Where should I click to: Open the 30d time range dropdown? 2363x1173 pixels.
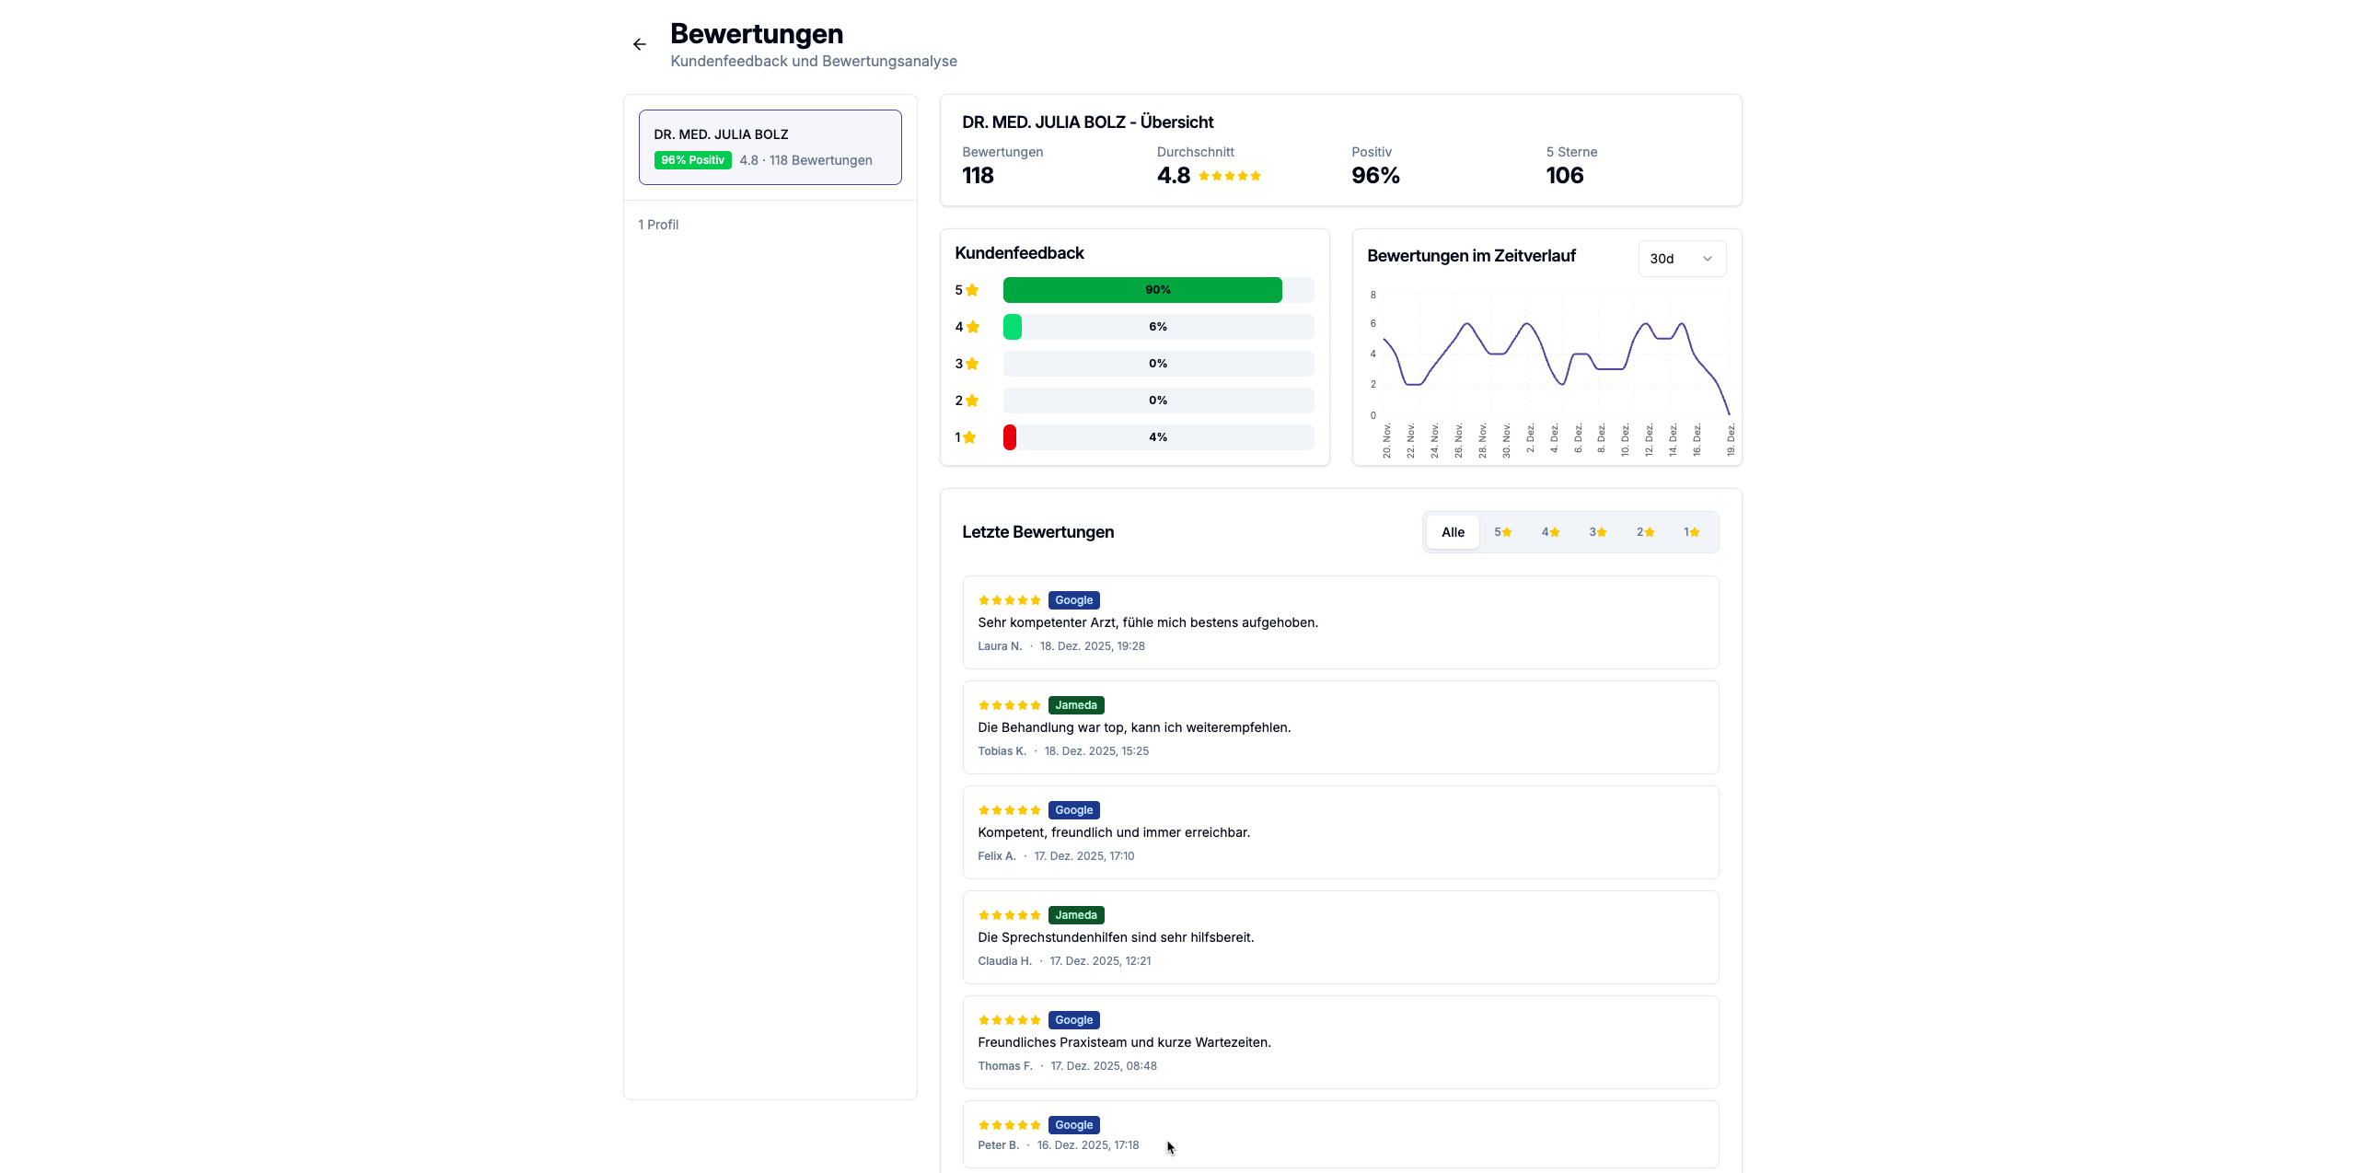click(1680, 259)
